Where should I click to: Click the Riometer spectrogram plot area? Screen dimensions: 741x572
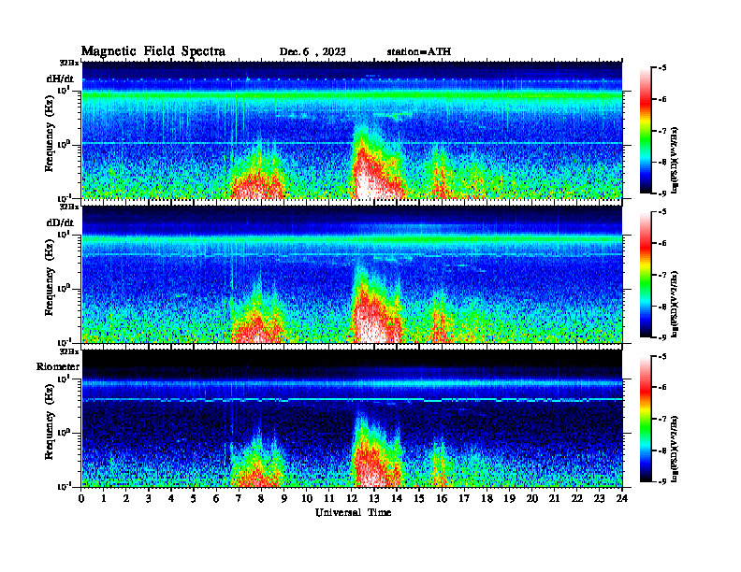point(352,419)
